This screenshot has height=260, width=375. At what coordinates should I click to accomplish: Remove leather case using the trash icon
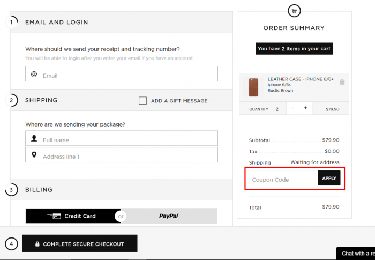pos(342,82)
